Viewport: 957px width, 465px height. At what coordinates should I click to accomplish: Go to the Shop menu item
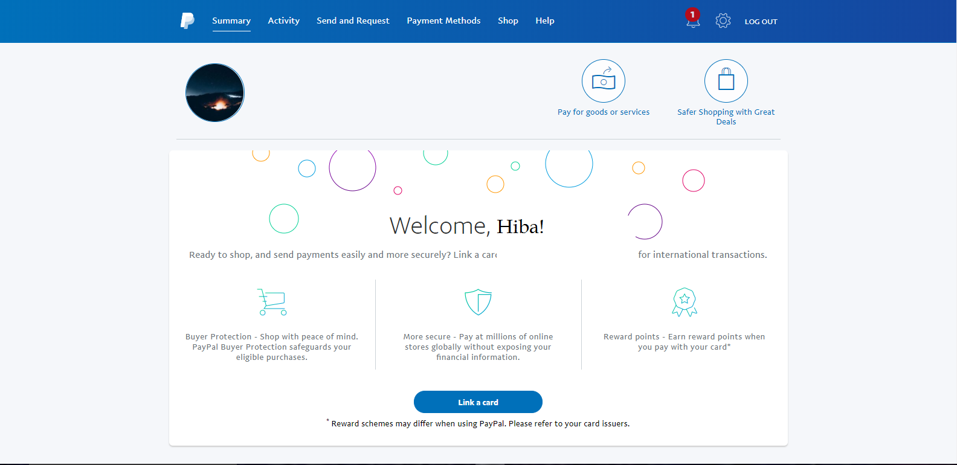[x=508, y=21]
